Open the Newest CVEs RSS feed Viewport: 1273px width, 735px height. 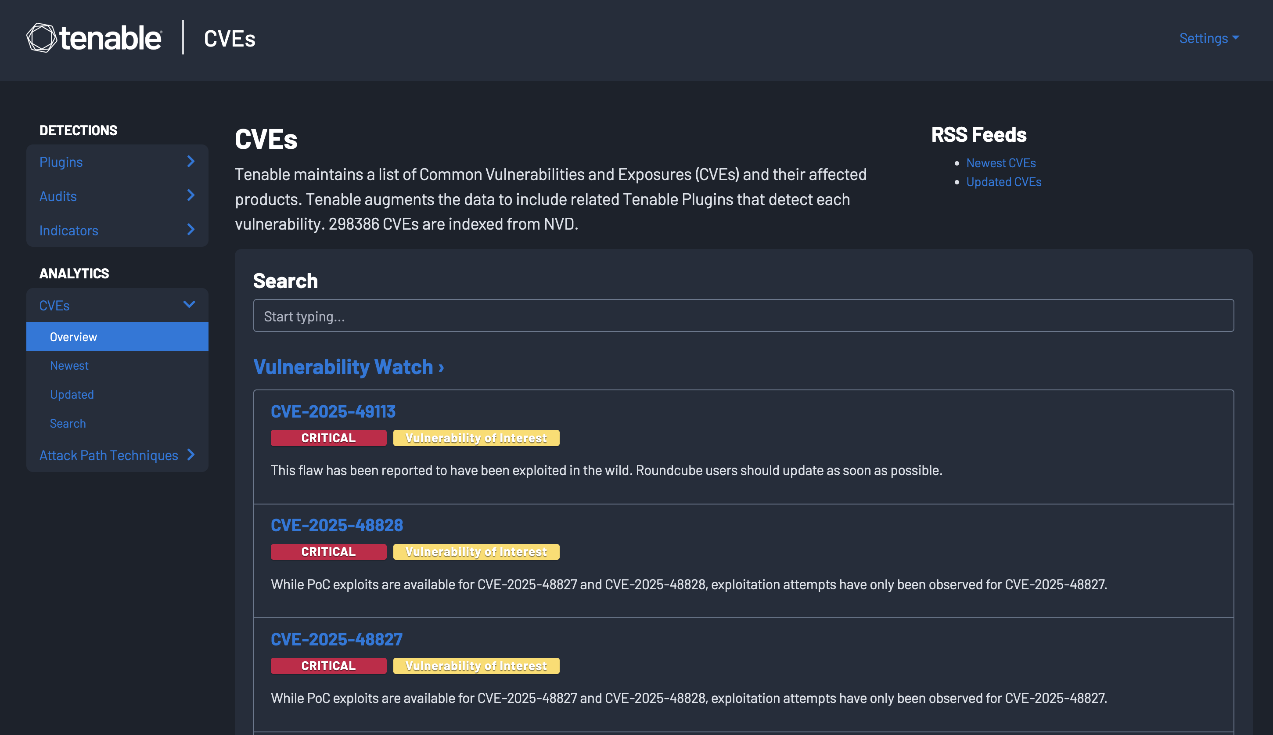[1000, 163]
